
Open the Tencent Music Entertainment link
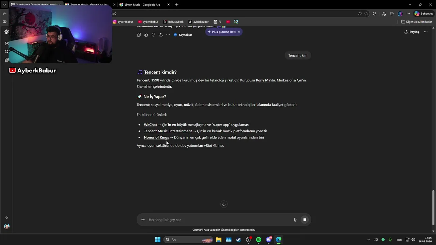(x=168, y=131)
